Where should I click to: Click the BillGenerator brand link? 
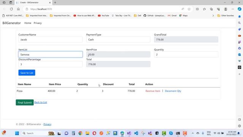click(11, 23)
